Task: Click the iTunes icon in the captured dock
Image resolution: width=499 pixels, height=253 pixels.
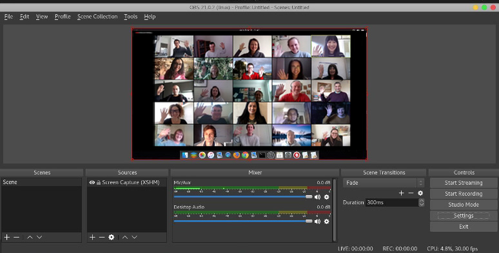Action: tap(211, 155)
